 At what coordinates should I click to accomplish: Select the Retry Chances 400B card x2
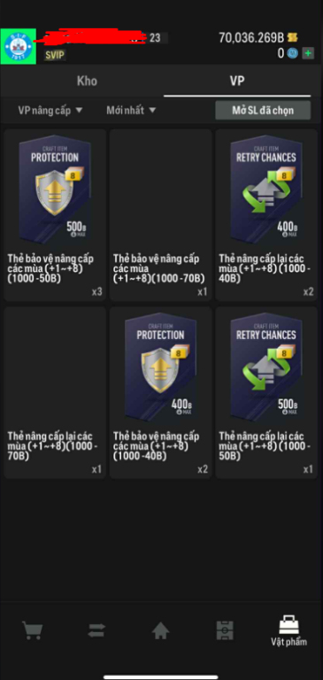[x=266, y=214]
